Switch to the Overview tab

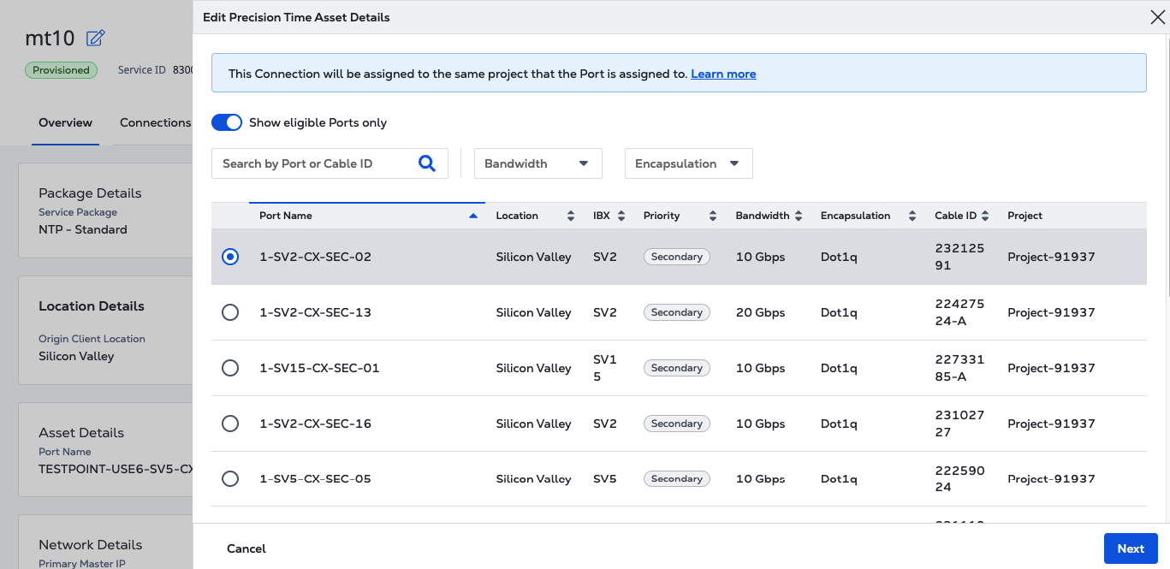(65, 122)
